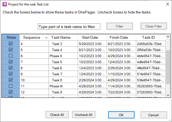Select the Task 5 name cell
This screenshot has height=122, width=172.
pyautogui.click(x=63, y=62)
